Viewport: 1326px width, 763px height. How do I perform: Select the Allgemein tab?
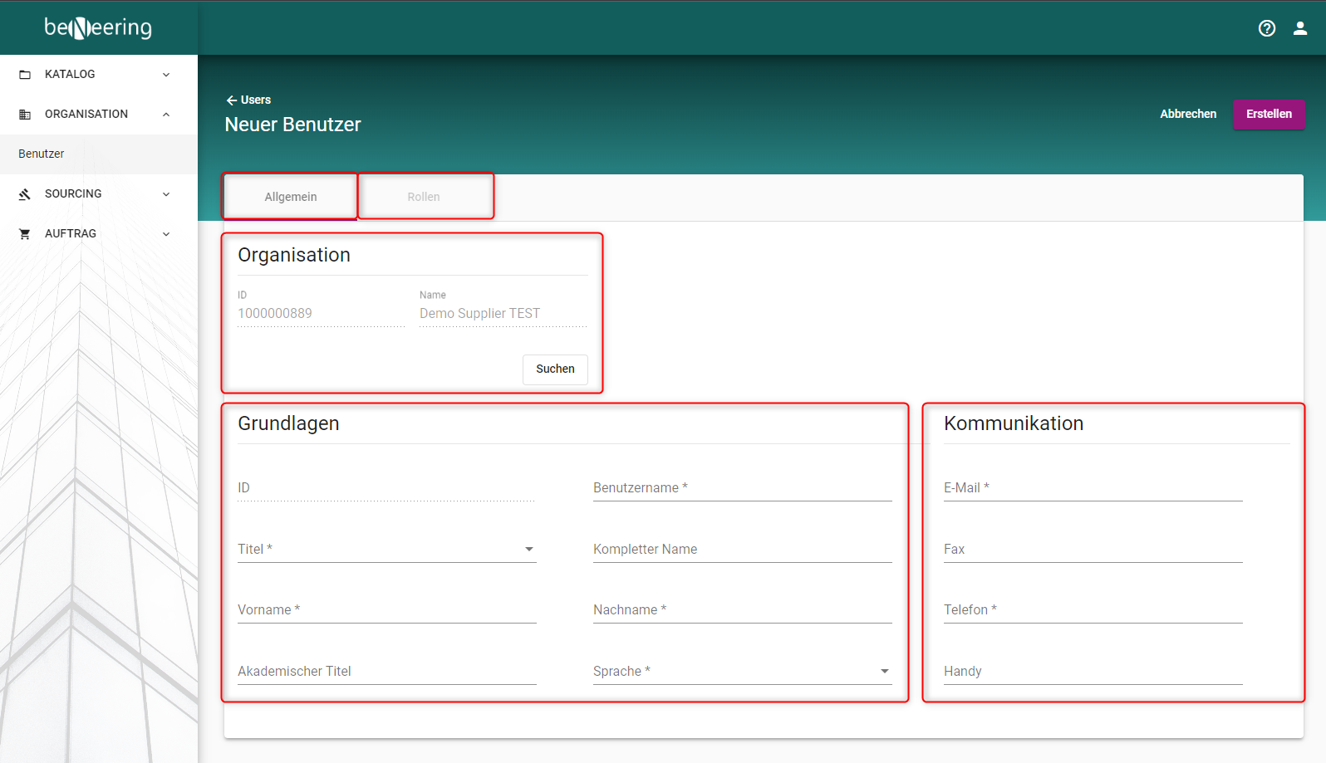(291, 197)
